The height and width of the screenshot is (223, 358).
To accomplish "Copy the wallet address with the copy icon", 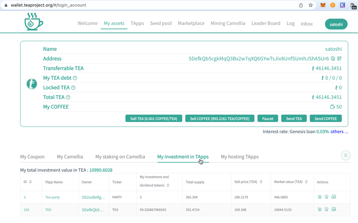I will pyautogui.click(x=333, y=59).
